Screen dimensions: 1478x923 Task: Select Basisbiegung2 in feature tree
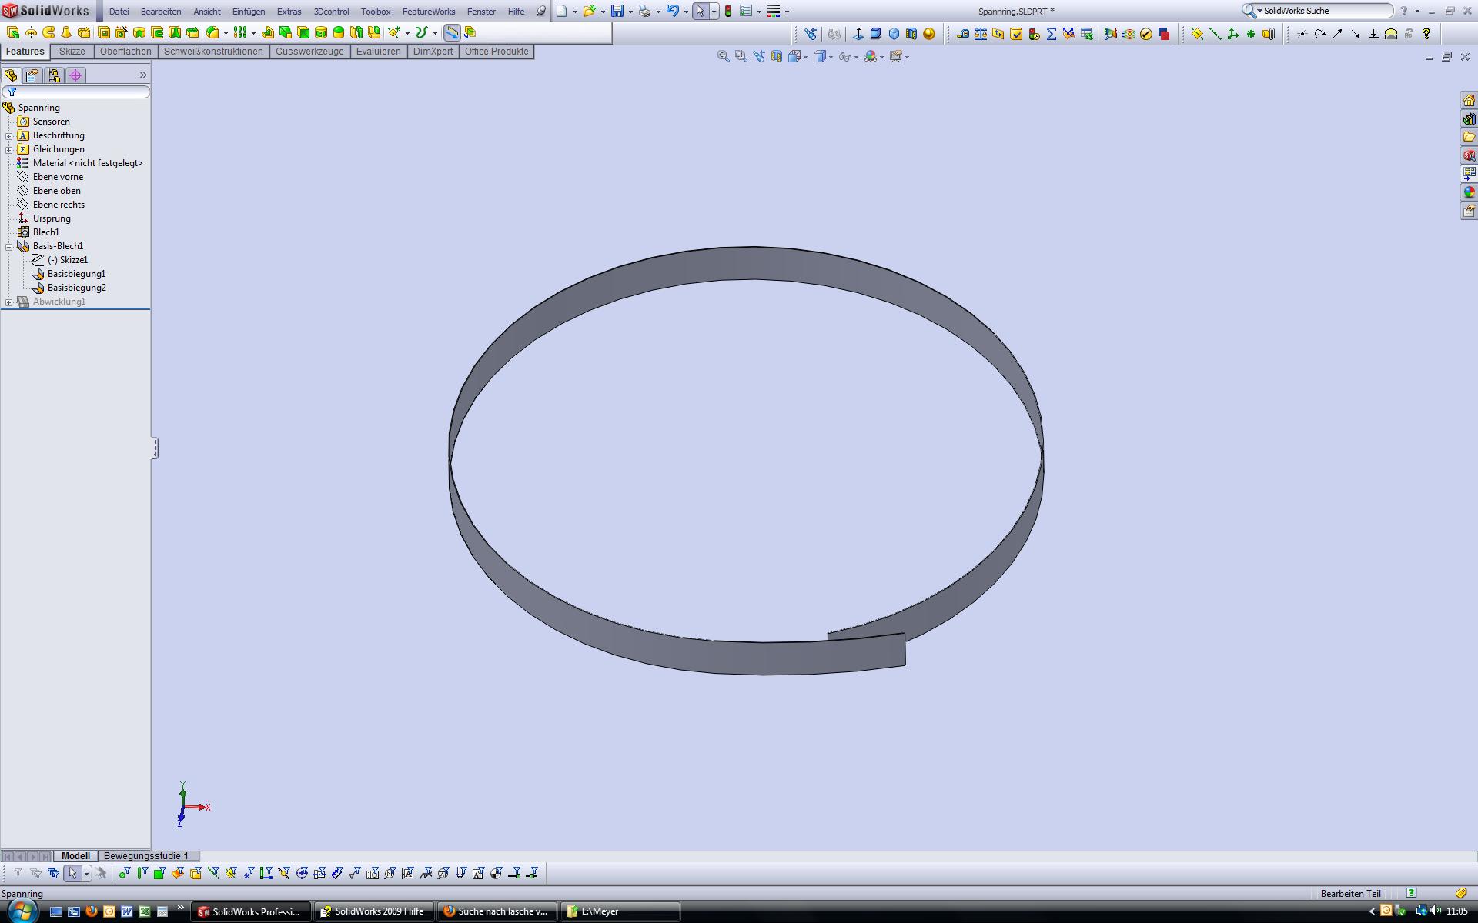coord(77,288)
